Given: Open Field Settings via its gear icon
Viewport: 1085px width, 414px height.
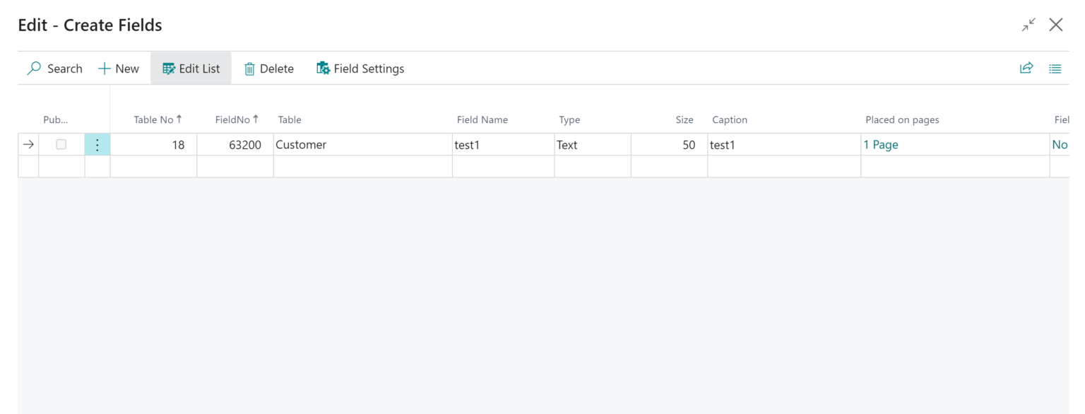Looking at the screenshot, I should pos(324,68).
